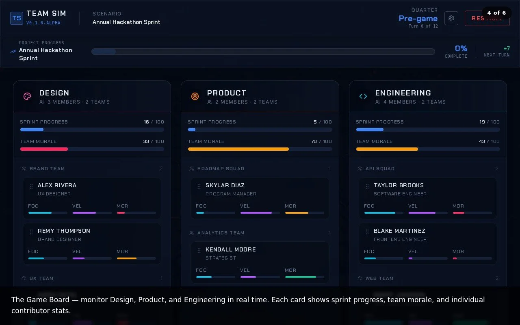
Task: Click the Product members people icon
Action: (x=210, y=102)
